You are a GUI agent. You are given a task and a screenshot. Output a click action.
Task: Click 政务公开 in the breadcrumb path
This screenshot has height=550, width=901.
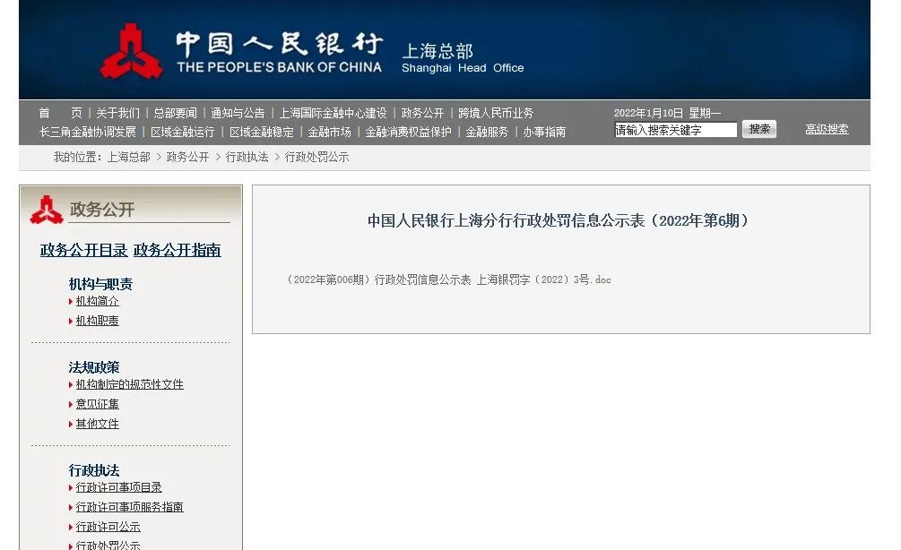point(188,158)
